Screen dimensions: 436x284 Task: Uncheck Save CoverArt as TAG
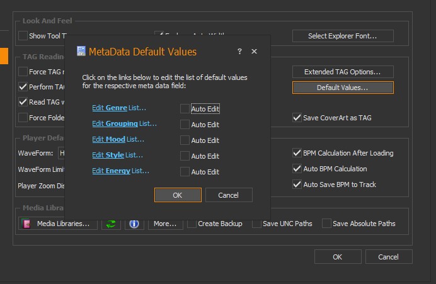click(x=297, y=117)
